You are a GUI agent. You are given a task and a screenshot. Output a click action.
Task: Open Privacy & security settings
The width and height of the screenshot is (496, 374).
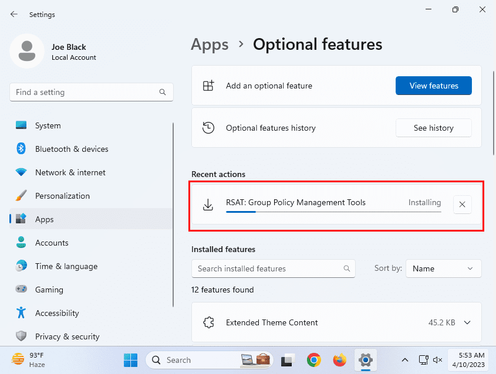pos(91,336)
